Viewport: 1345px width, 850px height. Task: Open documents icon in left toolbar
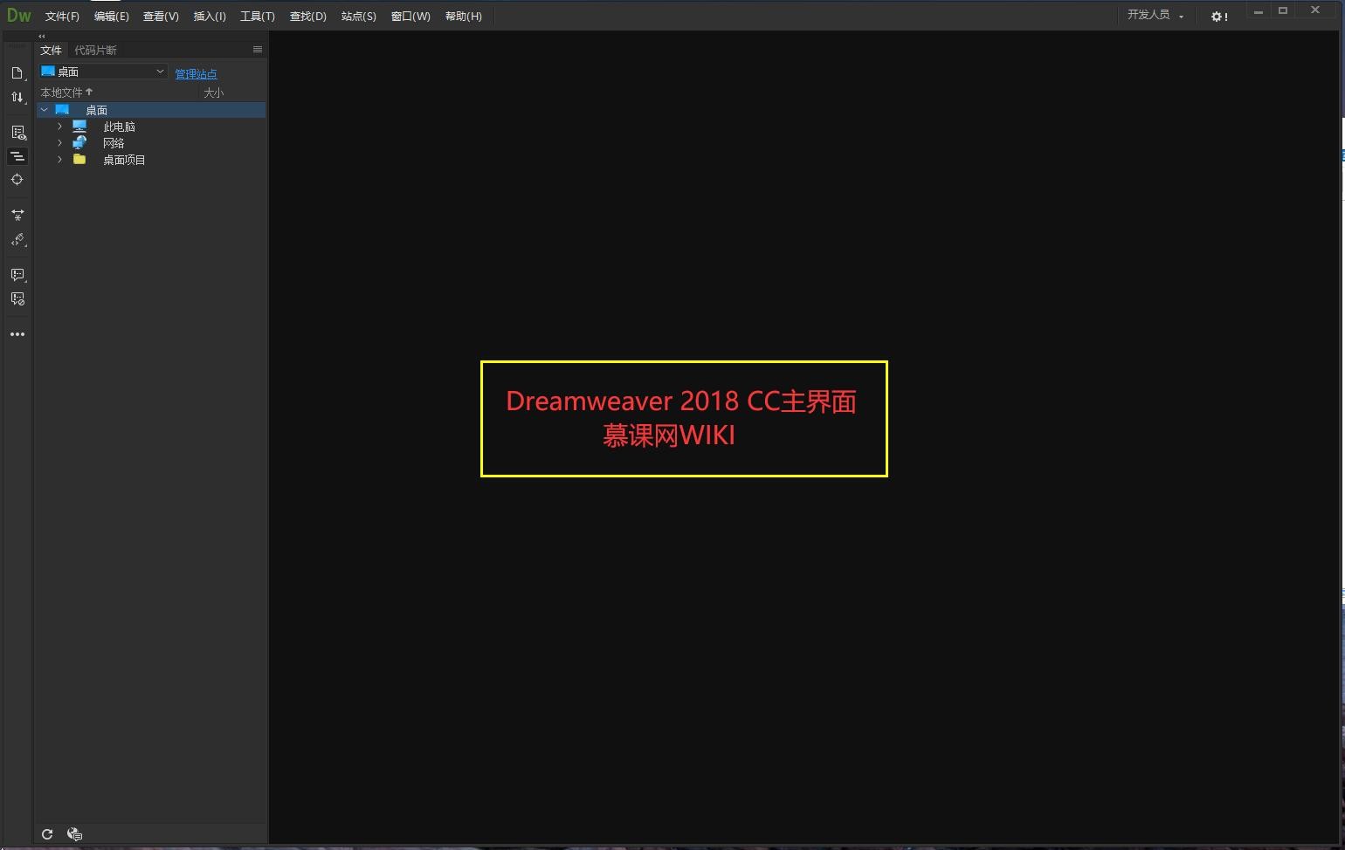(x=17, y=73)
